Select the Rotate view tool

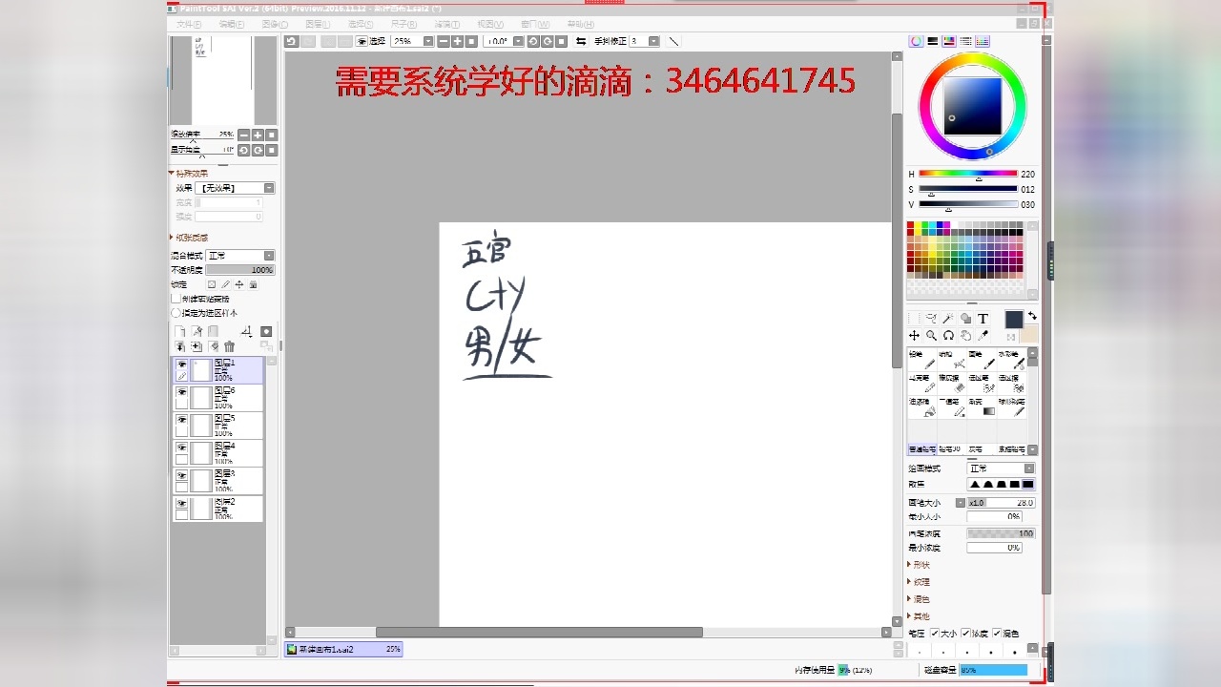click(x=948, y=336)
